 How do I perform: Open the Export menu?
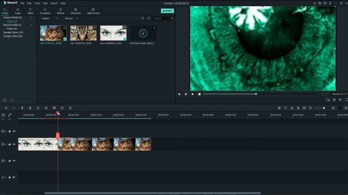pyautogui.click(x=54, y=3)
